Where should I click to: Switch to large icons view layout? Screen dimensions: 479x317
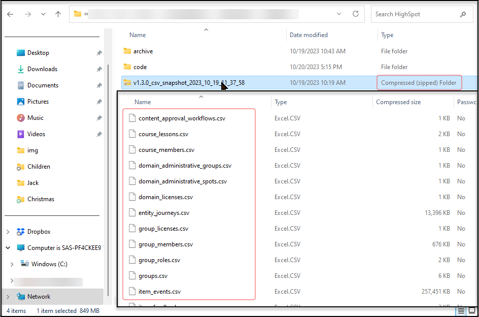pos(472,311)
